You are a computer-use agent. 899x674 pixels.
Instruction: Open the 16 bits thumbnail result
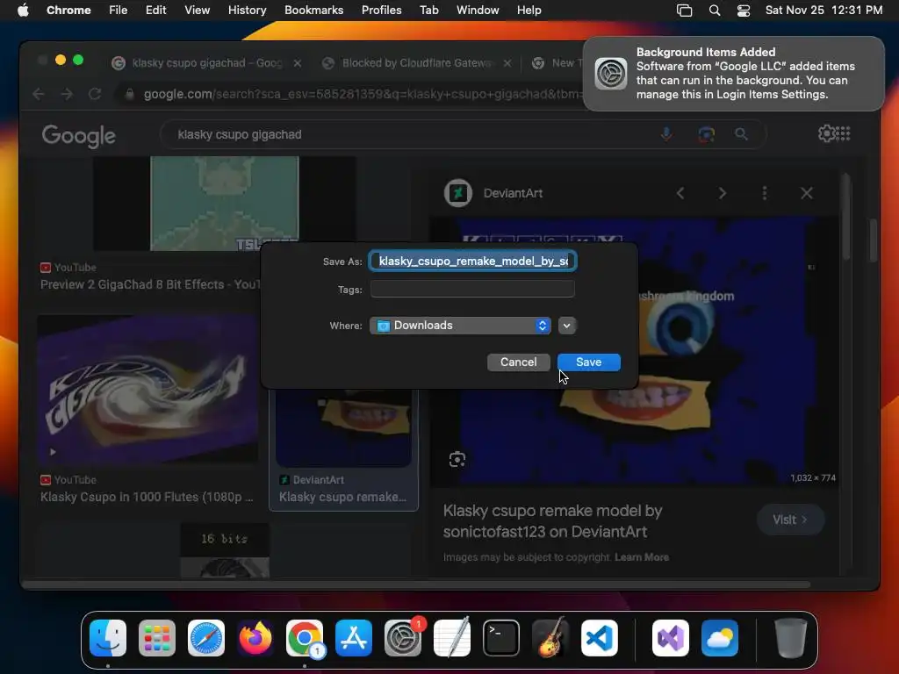(225, 550)
